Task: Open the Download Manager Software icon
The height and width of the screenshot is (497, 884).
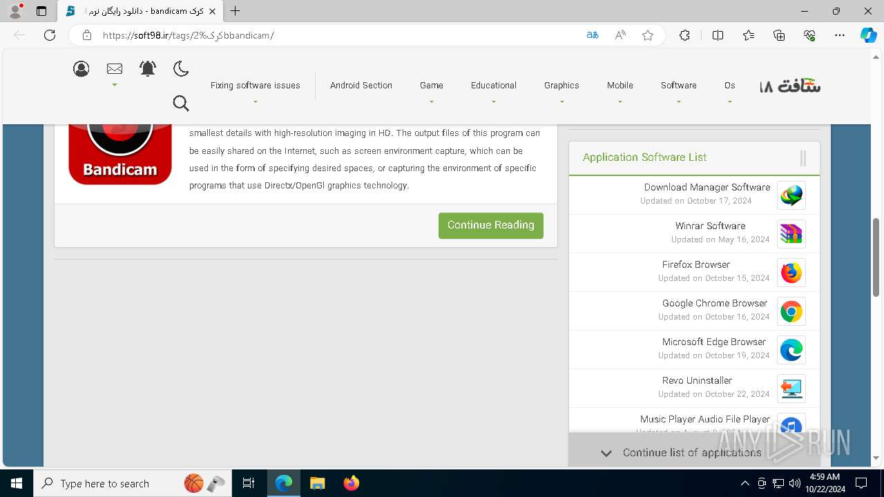Action: (x=791, y=195)
